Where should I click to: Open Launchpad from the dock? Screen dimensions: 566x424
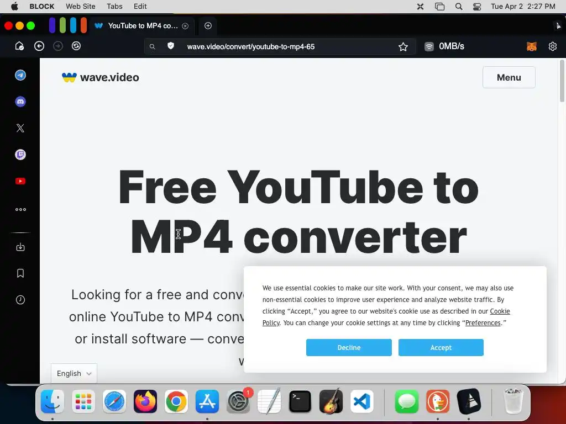(83, 401)
